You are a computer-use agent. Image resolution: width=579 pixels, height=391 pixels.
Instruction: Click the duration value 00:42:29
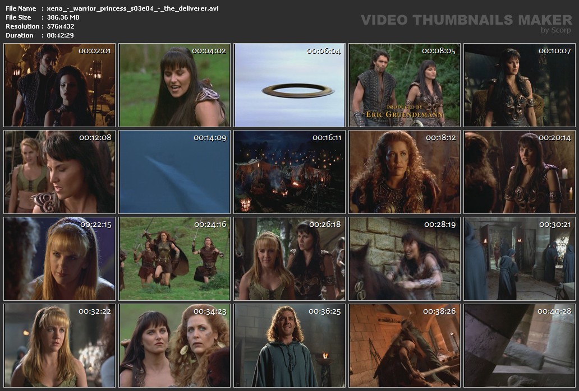[60, 35]
